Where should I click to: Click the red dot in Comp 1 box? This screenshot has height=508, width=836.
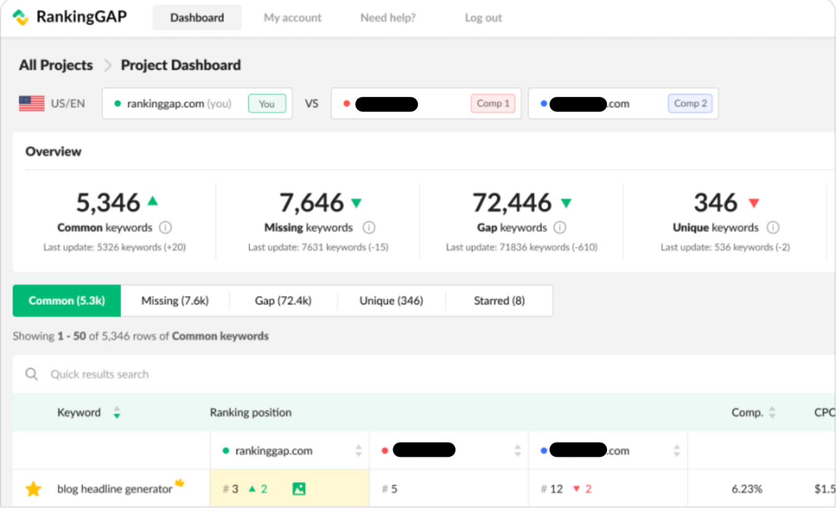pos(347,104)
